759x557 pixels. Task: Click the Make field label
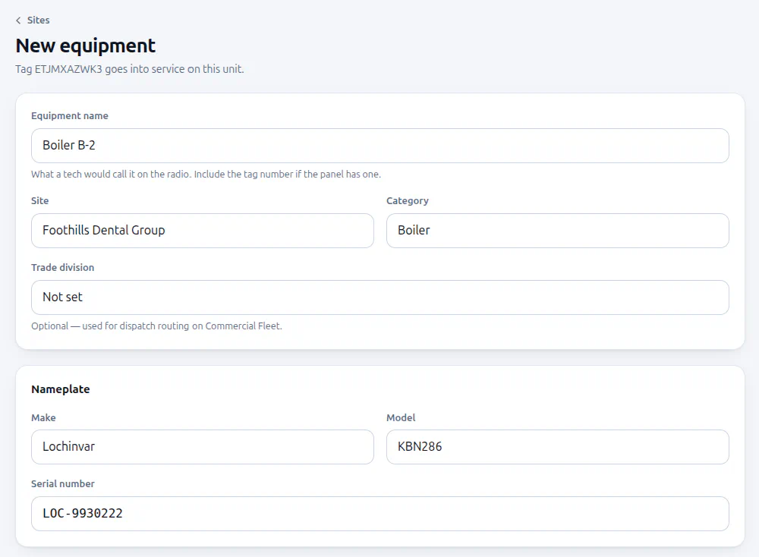coord(43,417)
